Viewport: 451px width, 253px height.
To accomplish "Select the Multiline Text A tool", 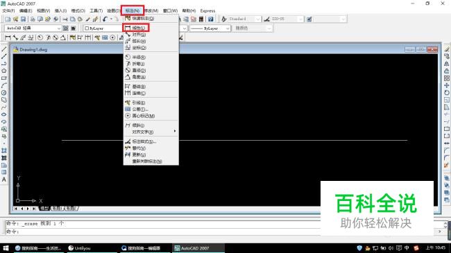I will point(4,180).
